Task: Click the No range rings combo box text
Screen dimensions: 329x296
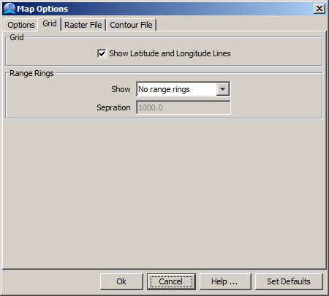Action: [x=164, y=89]
